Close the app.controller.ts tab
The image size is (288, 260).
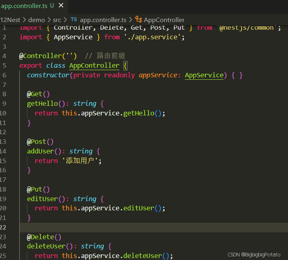[61, 6]
